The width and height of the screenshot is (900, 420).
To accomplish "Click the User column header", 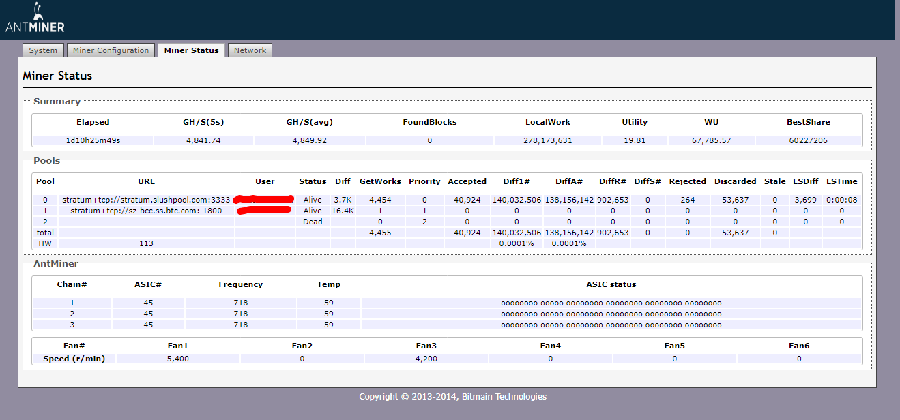I will [265, 181].
